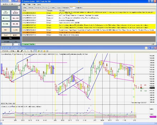Click the current price marker on axis

(152, 88)
